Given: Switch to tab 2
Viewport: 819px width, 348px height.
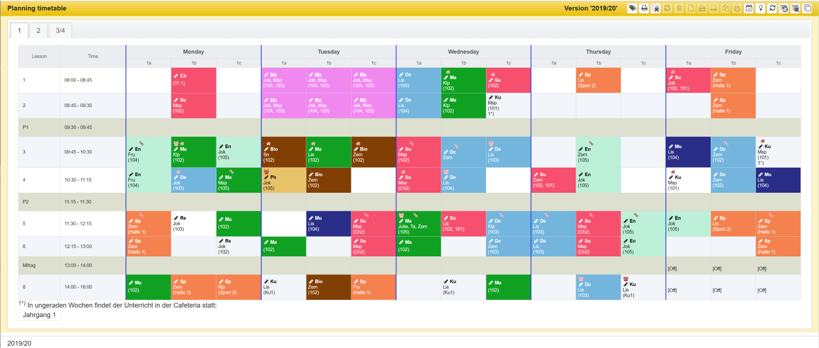Looking at the screenshot, I should (x=38, y=30).
